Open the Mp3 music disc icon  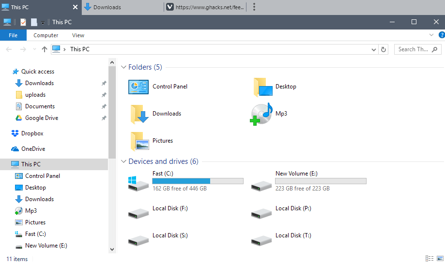pyautogui.click(x=261, y=114)
